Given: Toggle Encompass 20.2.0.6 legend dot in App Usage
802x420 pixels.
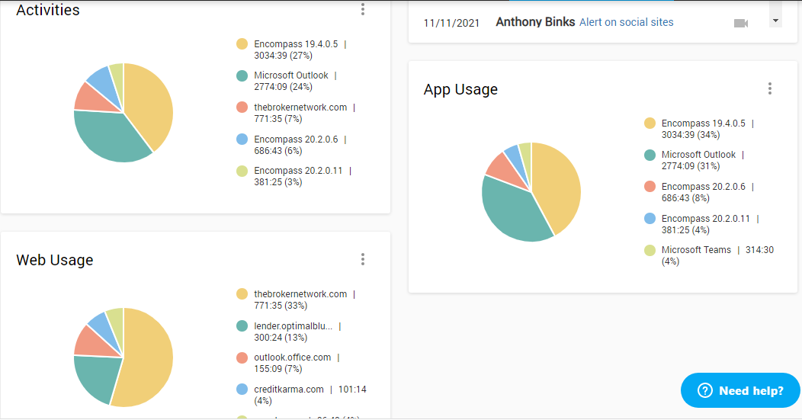Looking at the screenshot, I should point(650,187).
